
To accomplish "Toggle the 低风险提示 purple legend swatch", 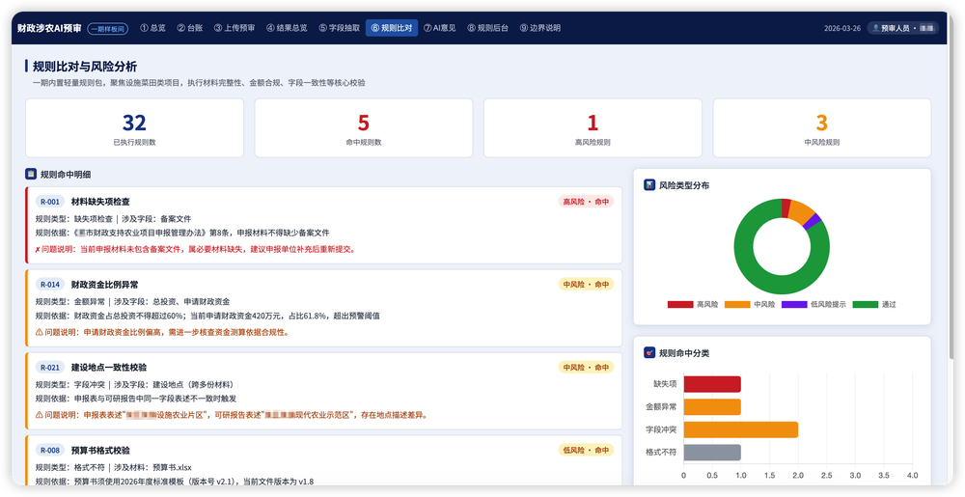I will (794, 305).
